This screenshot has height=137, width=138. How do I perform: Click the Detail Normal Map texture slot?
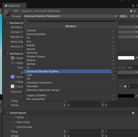click(x=12, y=127)
